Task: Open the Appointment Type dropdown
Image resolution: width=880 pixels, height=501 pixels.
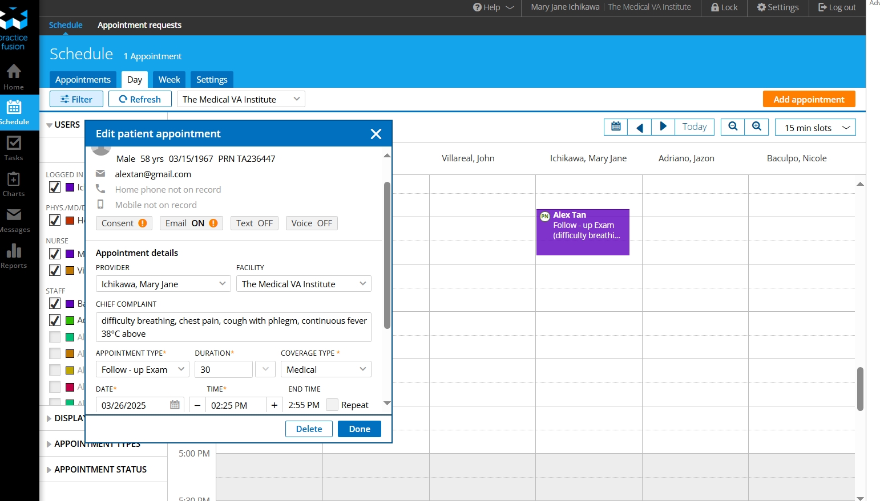Action: coord(142,369)
